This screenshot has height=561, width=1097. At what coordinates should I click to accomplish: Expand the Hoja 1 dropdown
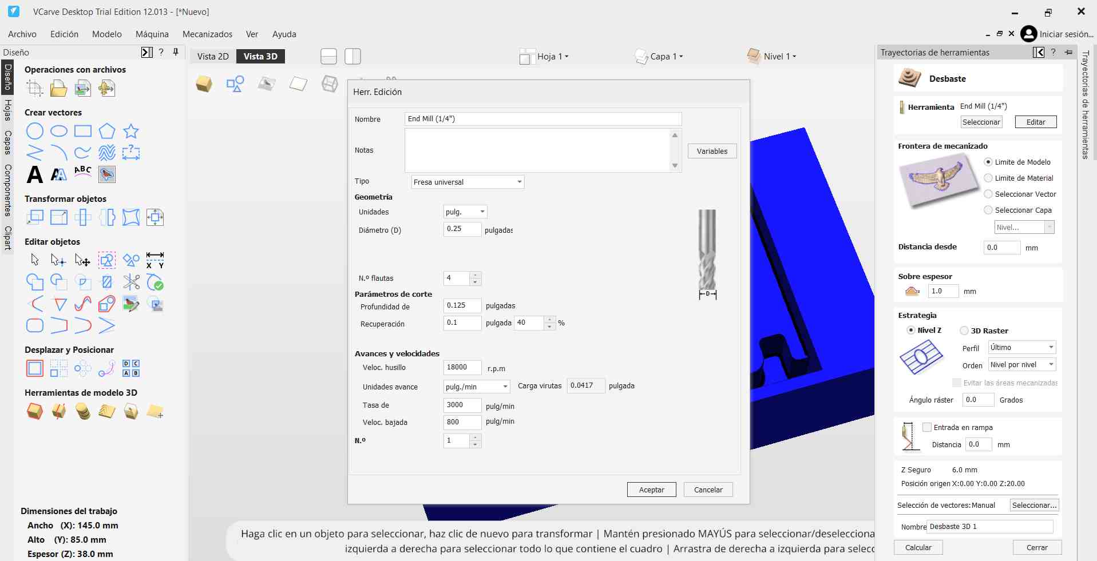[553, 56]
